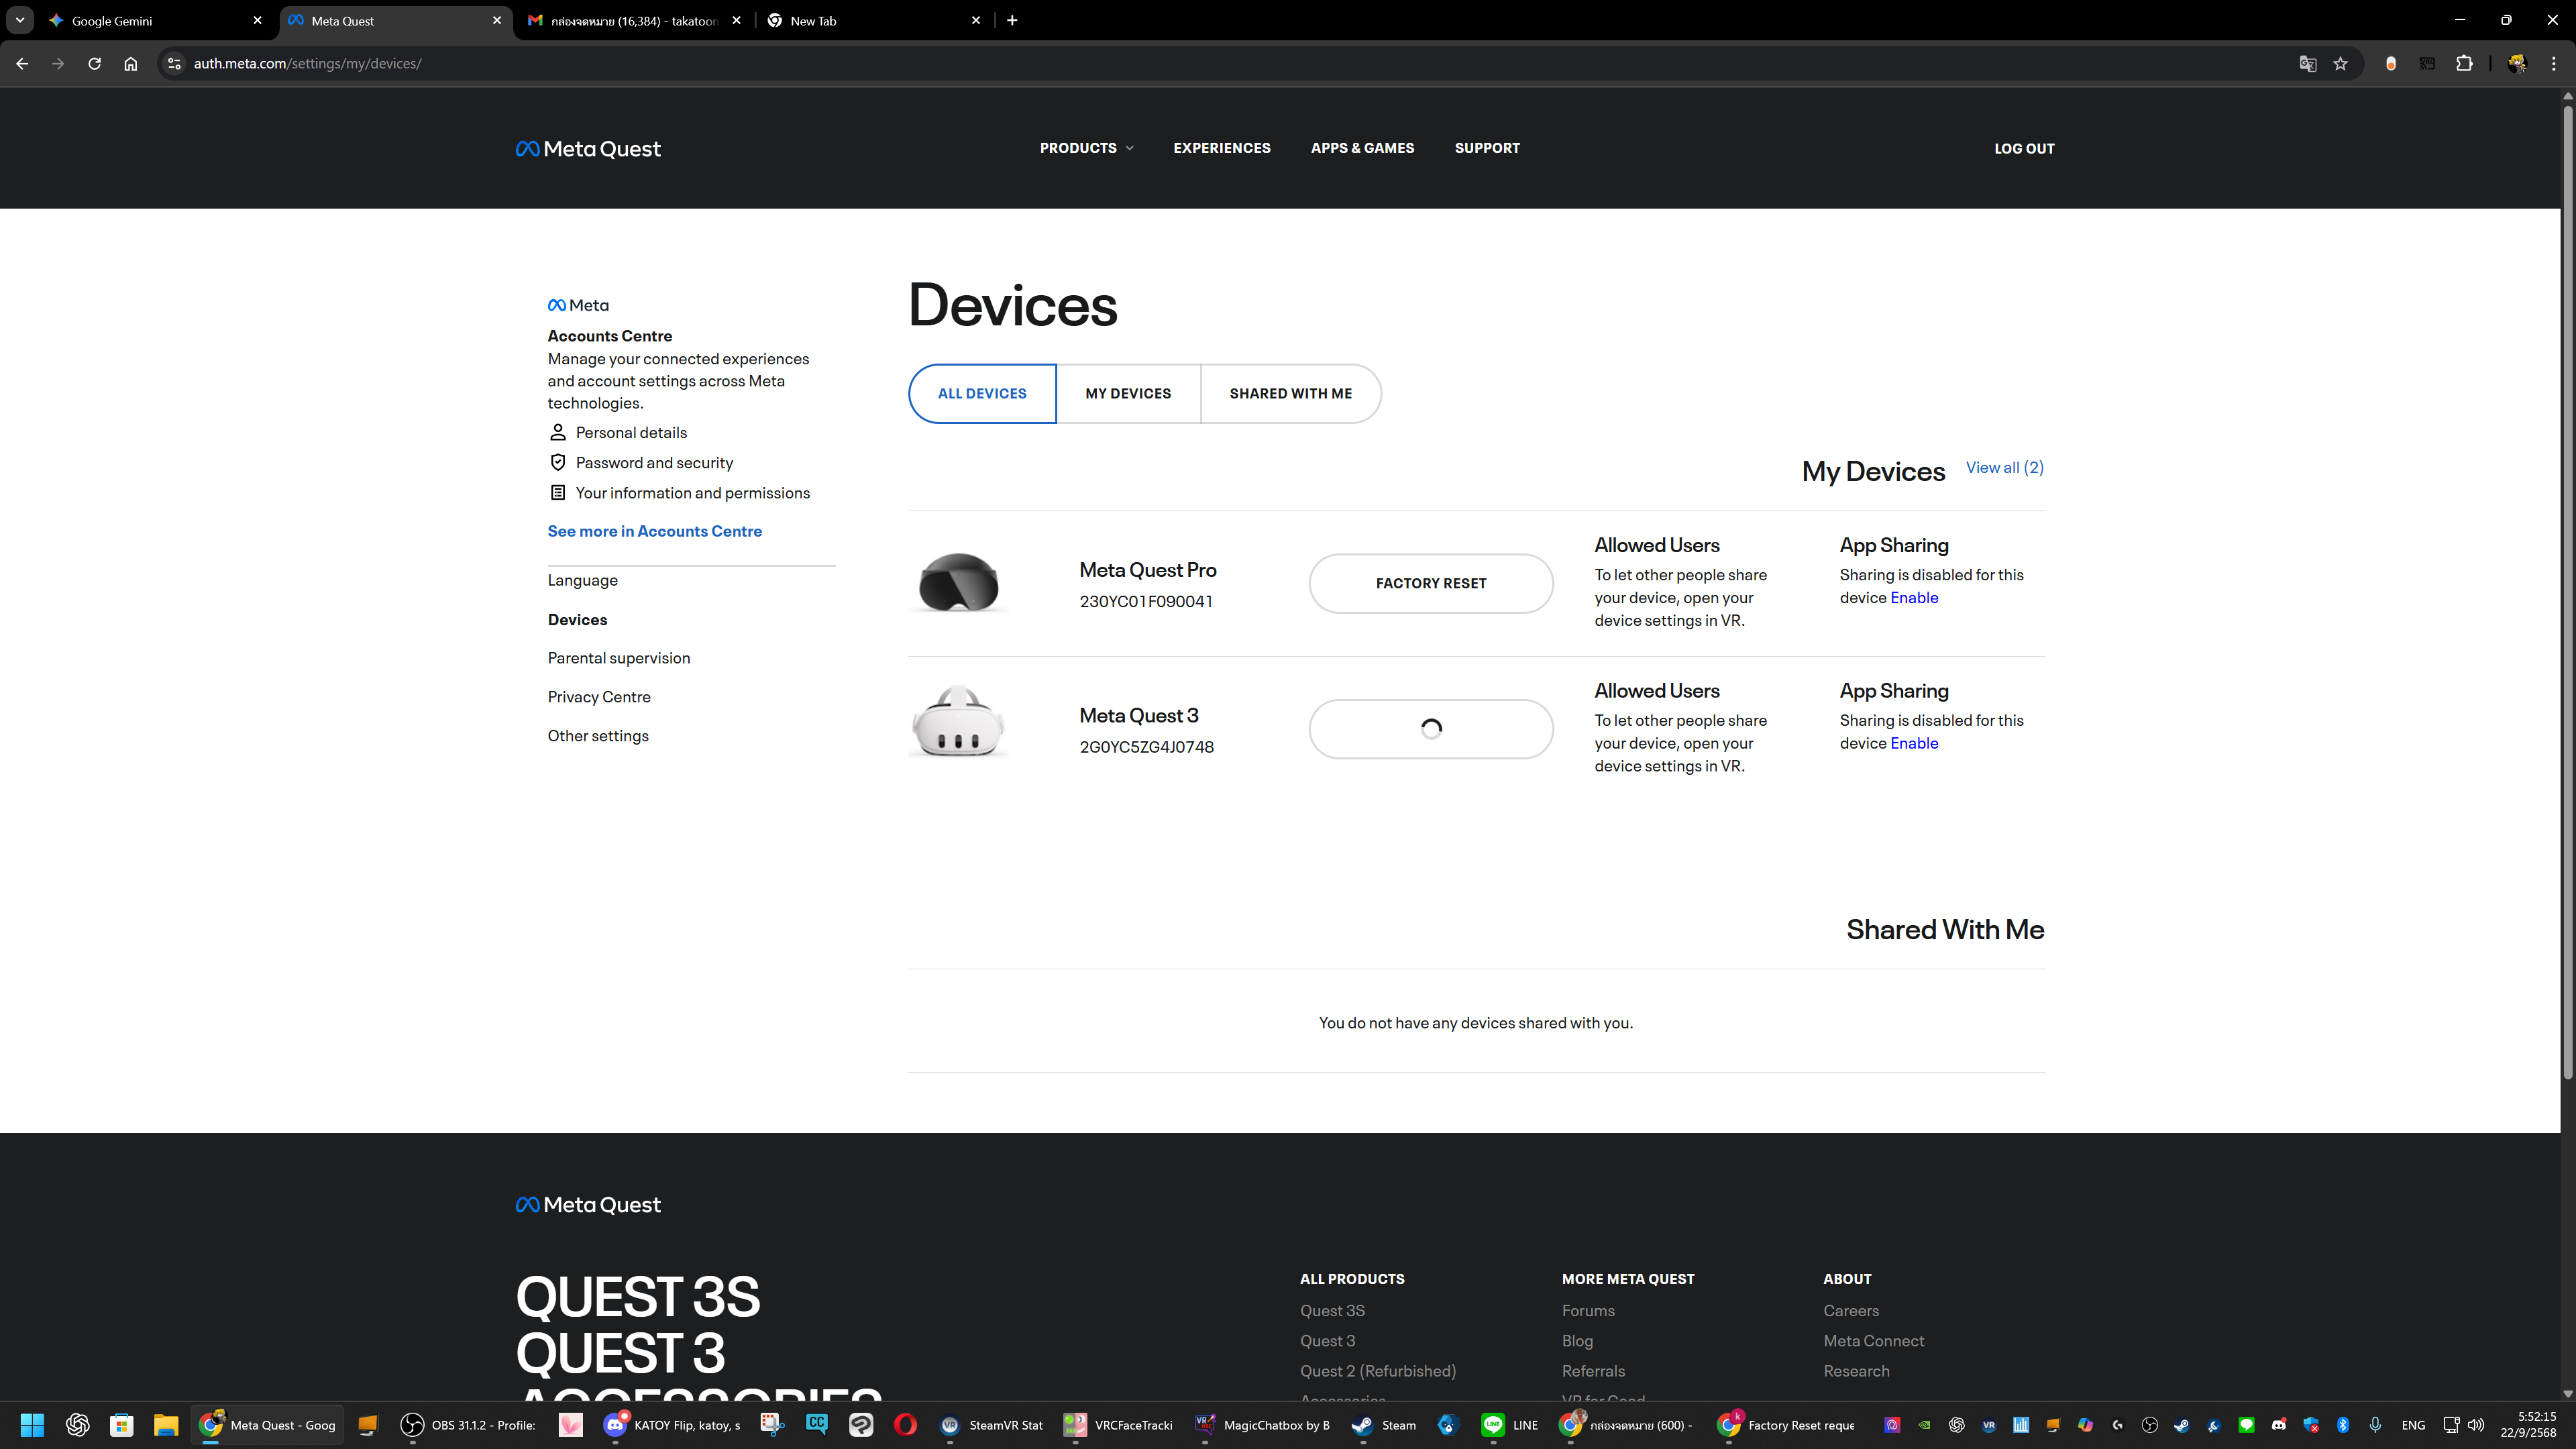Click the Translate page icon
This screenshot has height=1449, width=2576.
point(2307,63)
